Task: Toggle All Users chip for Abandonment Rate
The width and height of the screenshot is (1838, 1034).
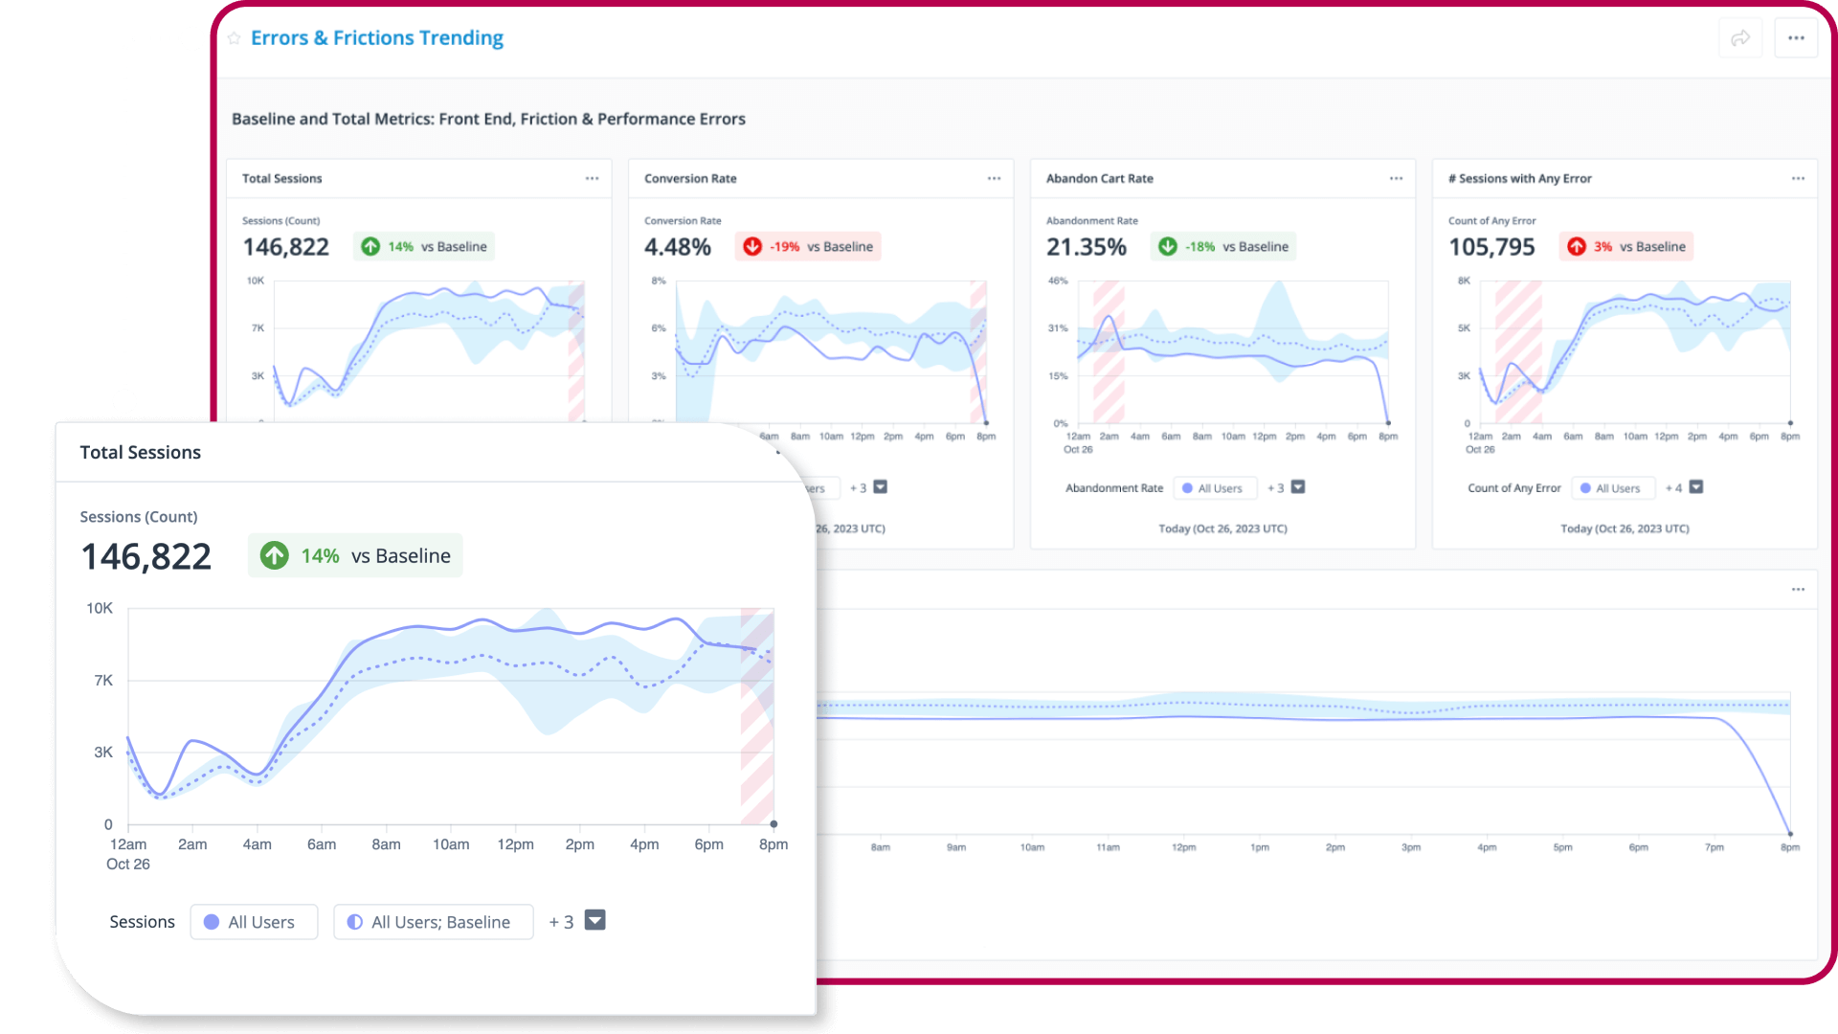Action: point(1214,488)
